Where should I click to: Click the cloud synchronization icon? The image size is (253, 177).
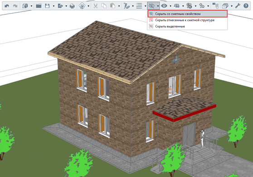(82, 6)
